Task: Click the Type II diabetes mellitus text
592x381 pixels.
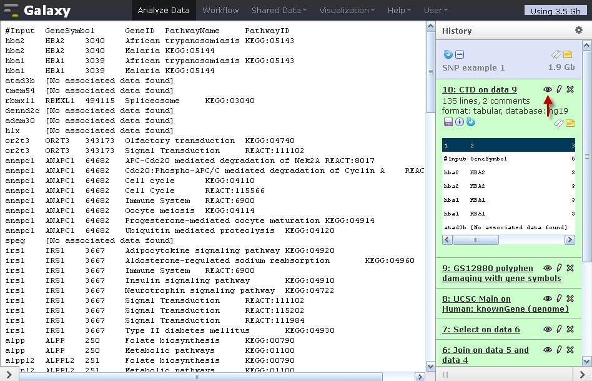Action: click(x=187, y=330)
